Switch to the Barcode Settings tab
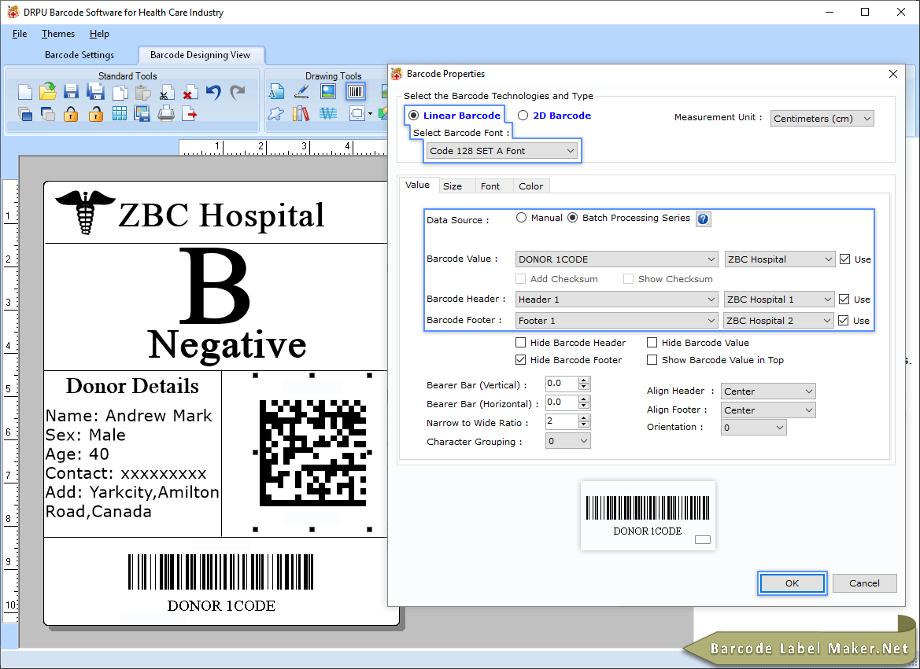 79,54
